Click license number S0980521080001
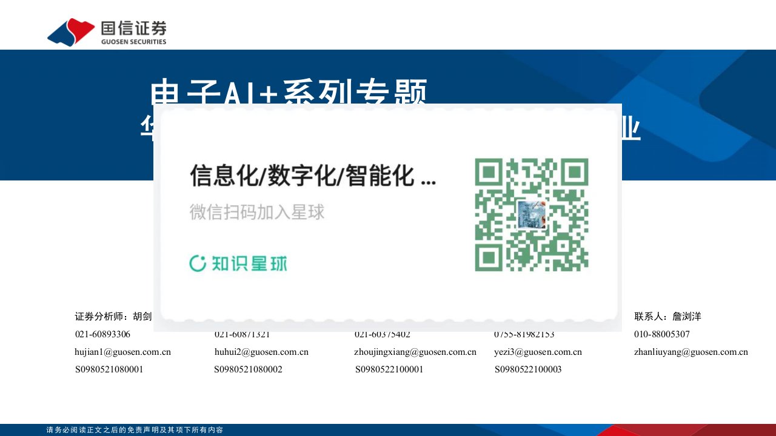 point(109,369)
